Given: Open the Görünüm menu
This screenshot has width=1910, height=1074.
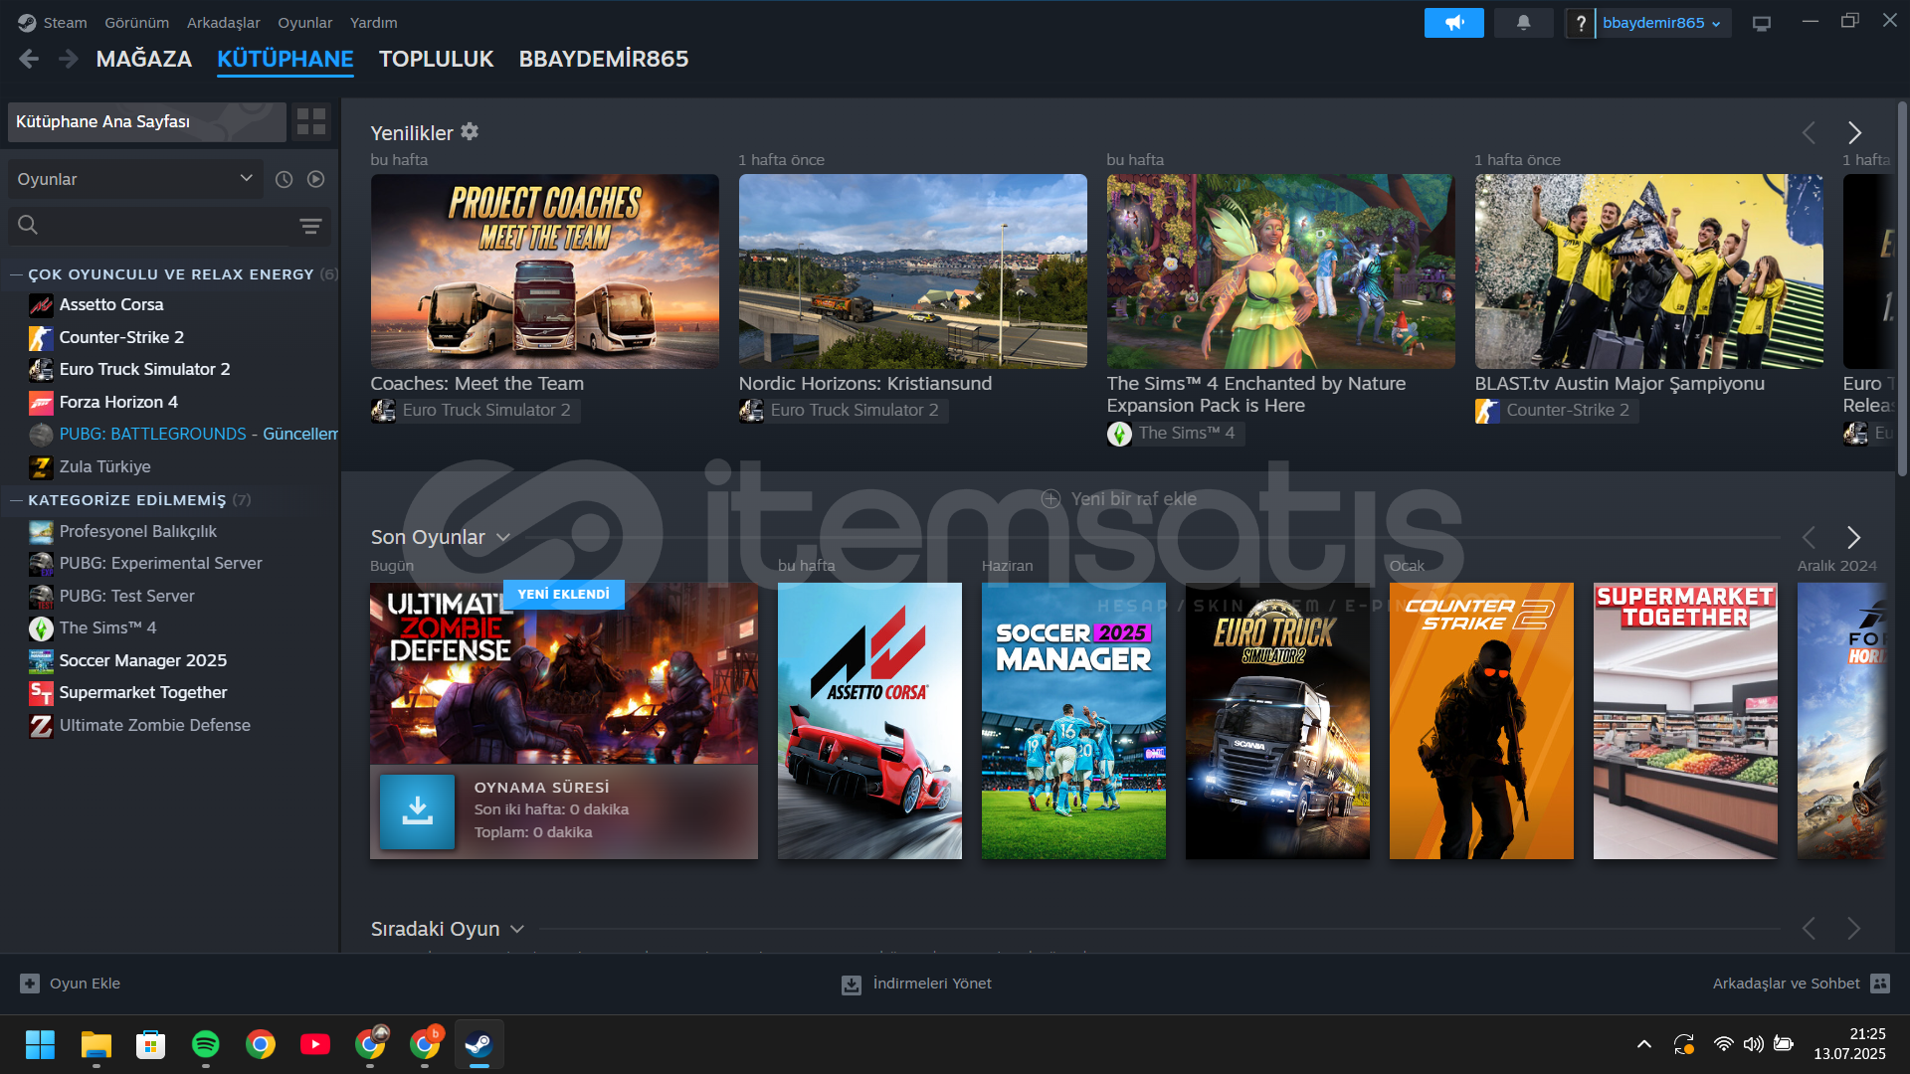Looking at the screenshot, I should [x=136, y=22].
